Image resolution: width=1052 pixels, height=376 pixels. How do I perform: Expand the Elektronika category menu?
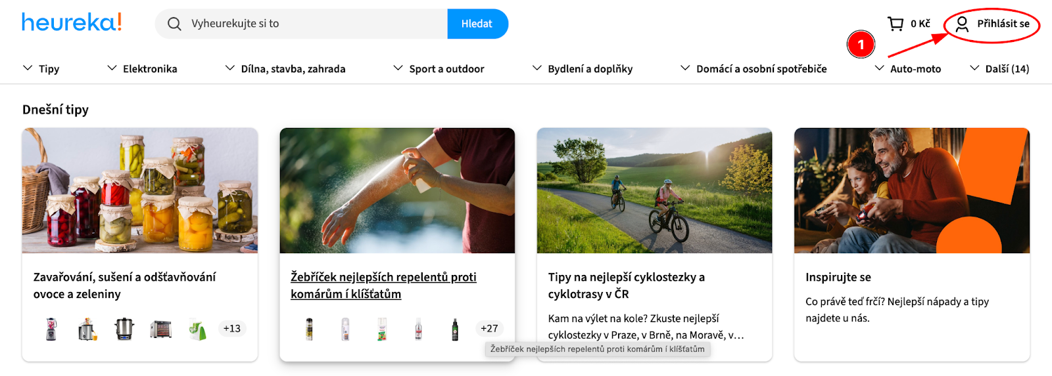point(142,68)
